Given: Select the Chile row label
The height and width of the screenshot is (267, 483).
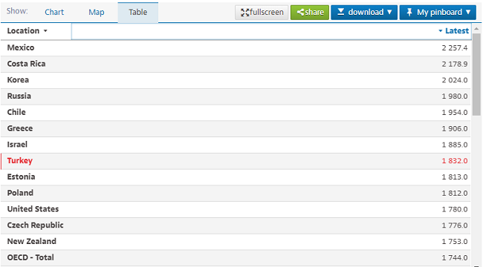Looking at the screenshot, I should (x=16, y=112).
